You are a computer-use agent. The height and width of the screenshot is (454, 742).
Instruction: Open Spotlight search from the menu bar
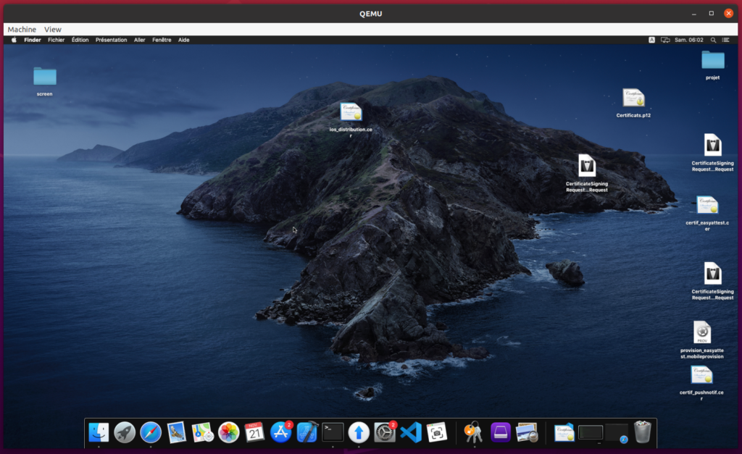tap(714, 40)
